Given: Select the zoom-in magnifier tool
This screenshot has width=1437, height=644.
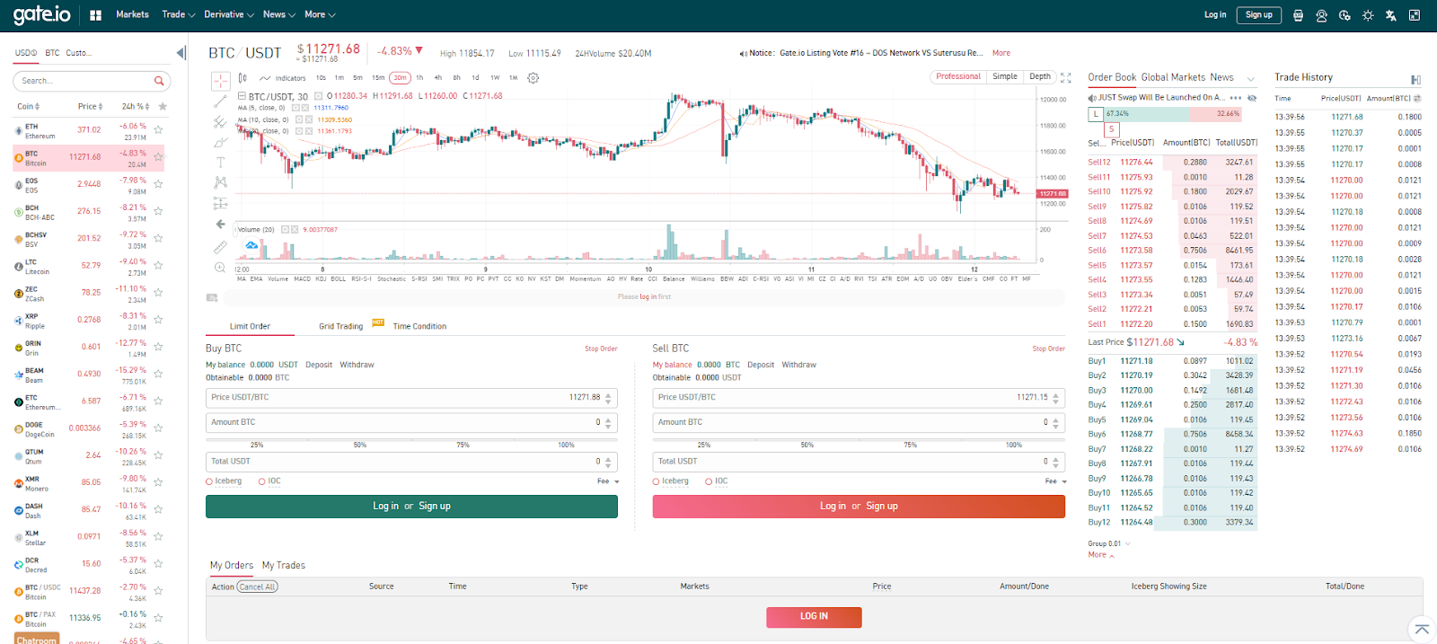Looking at the screenshot, I should 220,267.
